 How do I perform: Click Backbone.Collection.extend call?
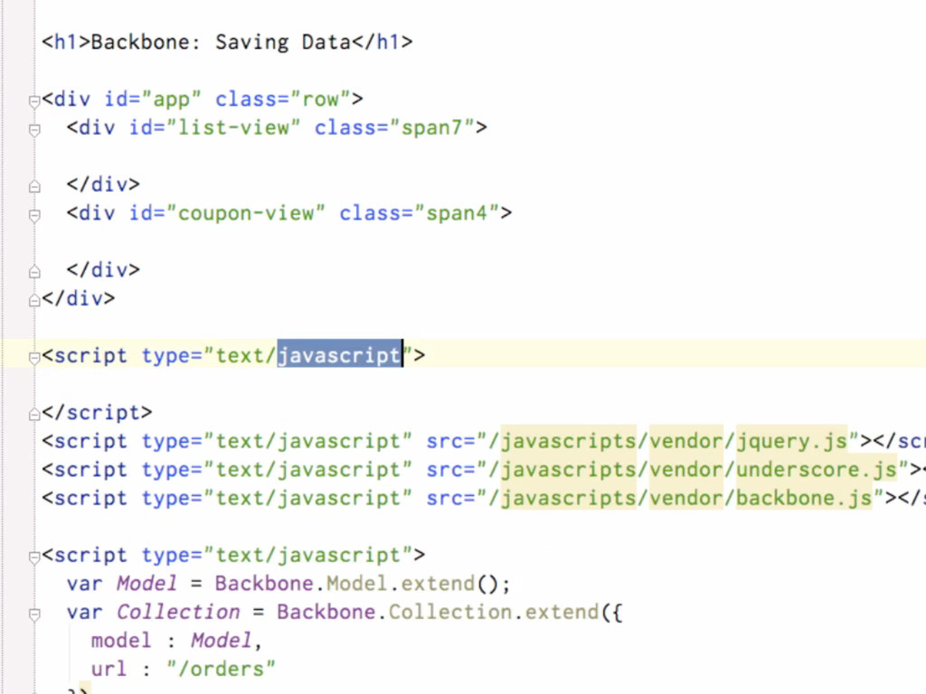point(438,612)
